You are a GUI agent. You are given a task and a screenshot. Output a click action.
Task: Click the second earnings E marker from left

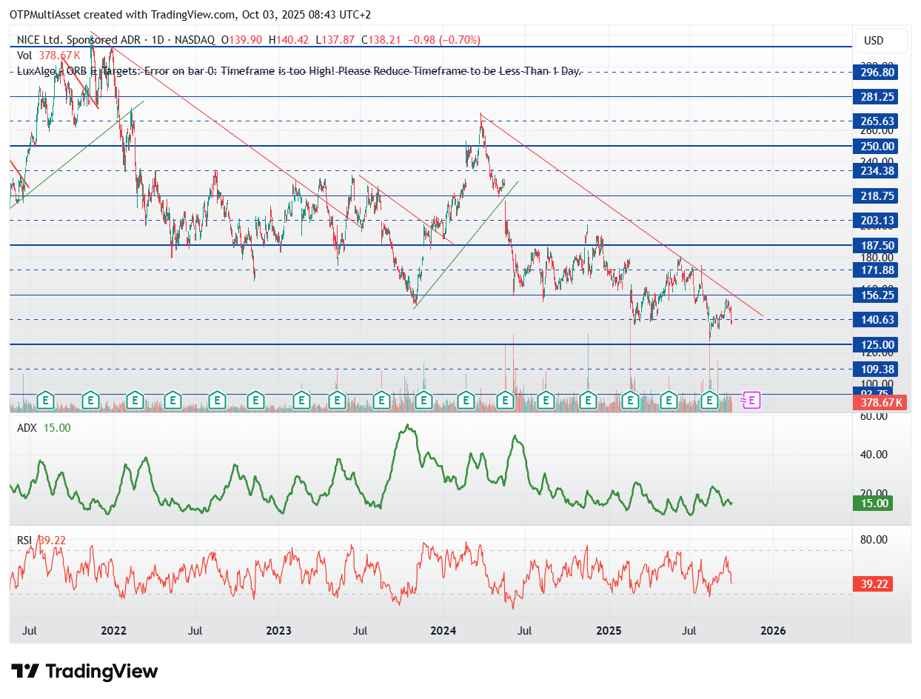tap(90, 400)
